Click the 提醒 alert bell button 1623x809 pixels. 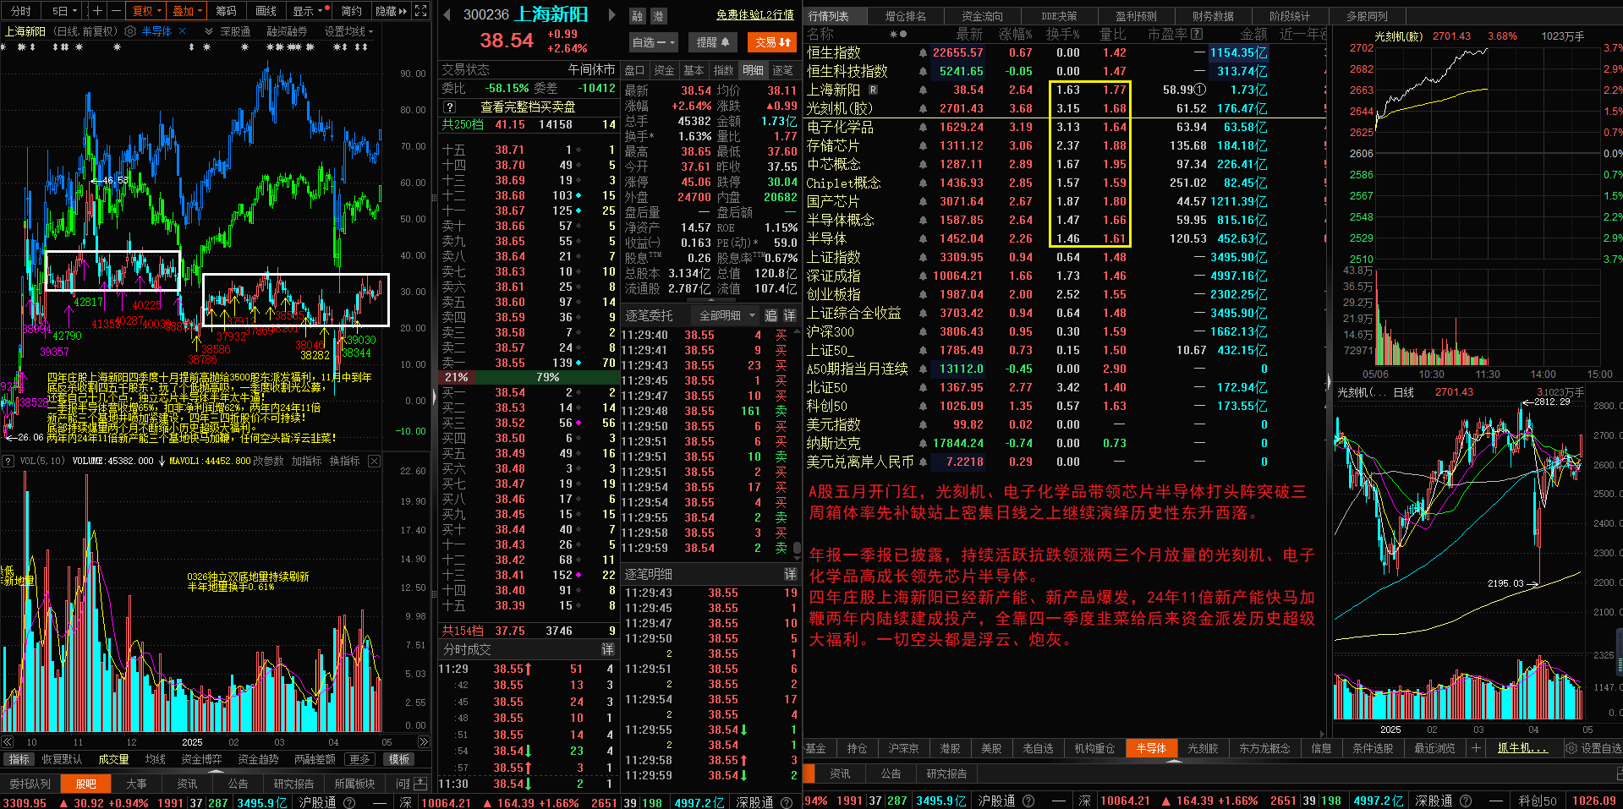pyautogui.click(x=712, y=42)
